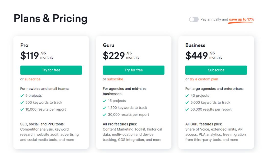Click the checkmark beside 500 keywords to track

coord(22,103)
